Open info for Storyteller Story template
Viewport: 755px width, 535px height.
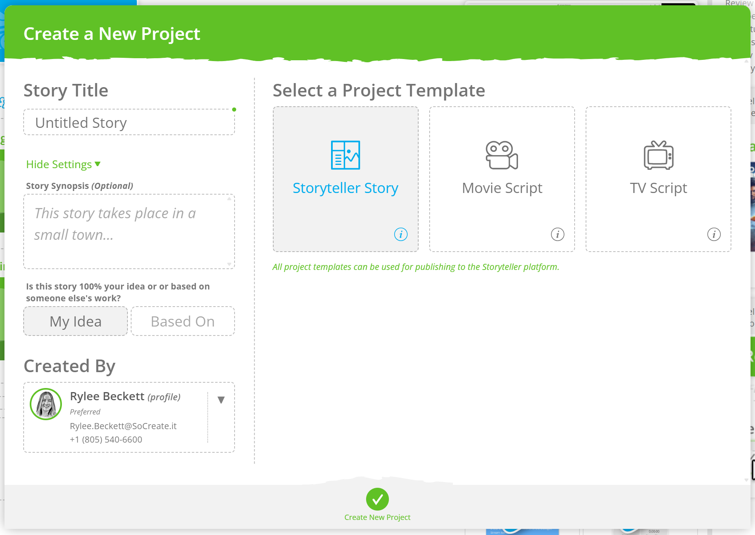(401, 235)
